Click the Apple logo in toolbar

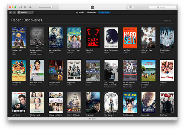pos(92,7)
